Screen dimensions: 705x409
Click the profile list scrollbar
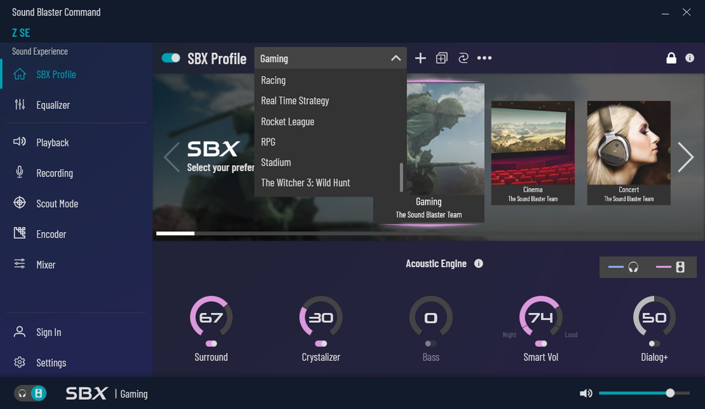click(402, 177)
